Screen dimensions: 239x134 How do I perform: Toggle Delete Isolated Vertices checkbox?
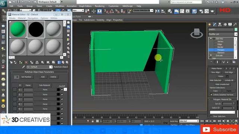pyautogui.click(x=211, y=95)
